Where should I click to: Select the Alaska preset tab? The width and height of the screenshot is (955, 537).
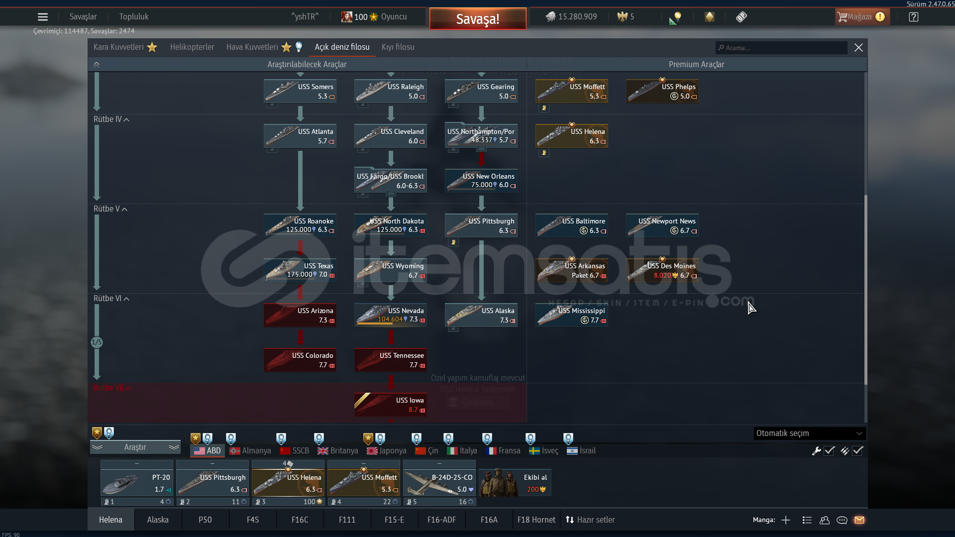[158, 520]
